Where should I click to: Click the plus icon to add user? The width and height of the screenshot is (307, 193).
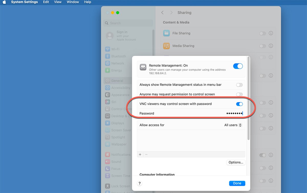[x=140, y=155]
